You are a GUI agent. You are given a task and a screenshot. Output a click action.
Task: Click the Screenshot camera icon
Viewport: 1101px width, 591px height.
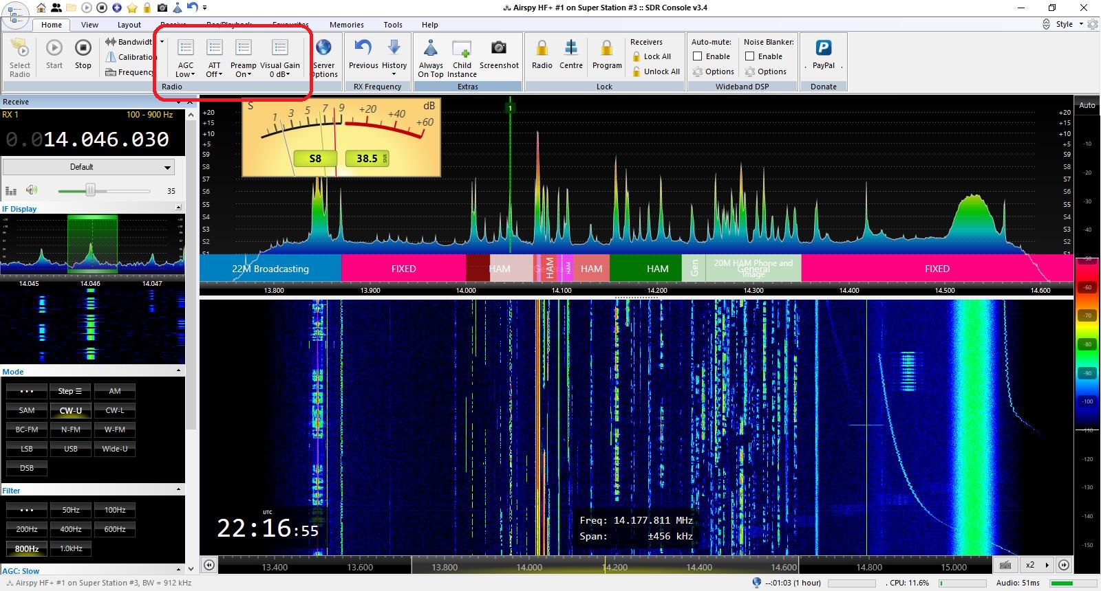click(x=498, y=48)
